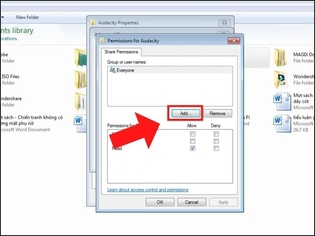Click folder icon in Audacity Properties title

(x=93, y=23)
